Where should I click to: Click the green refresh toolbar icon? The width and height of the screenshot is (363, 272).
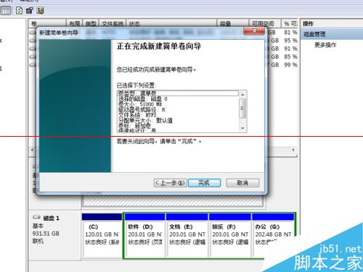pyautogui.click(x=19, y=10)
